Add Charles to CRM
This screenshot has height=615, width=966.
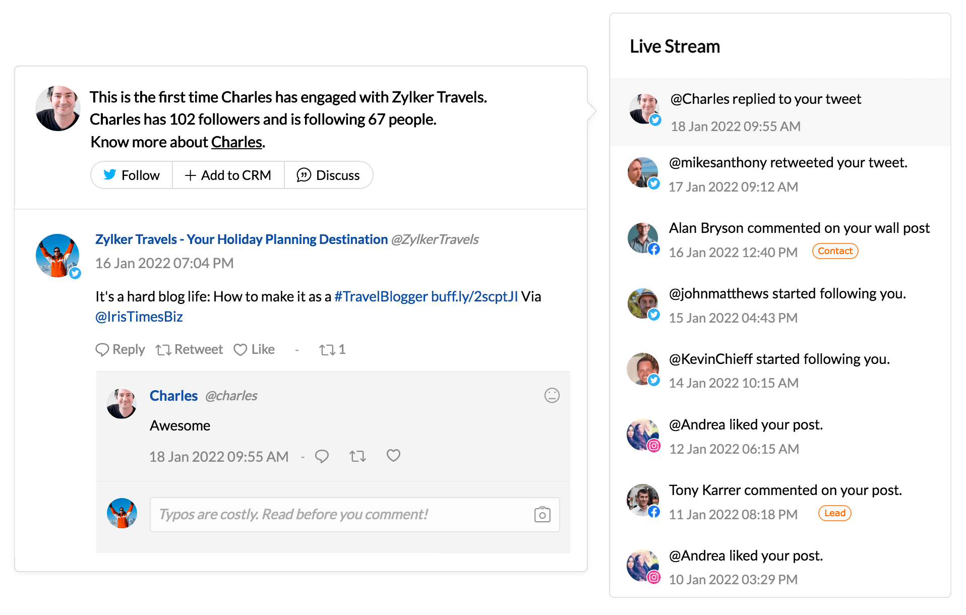coord(228,175)
